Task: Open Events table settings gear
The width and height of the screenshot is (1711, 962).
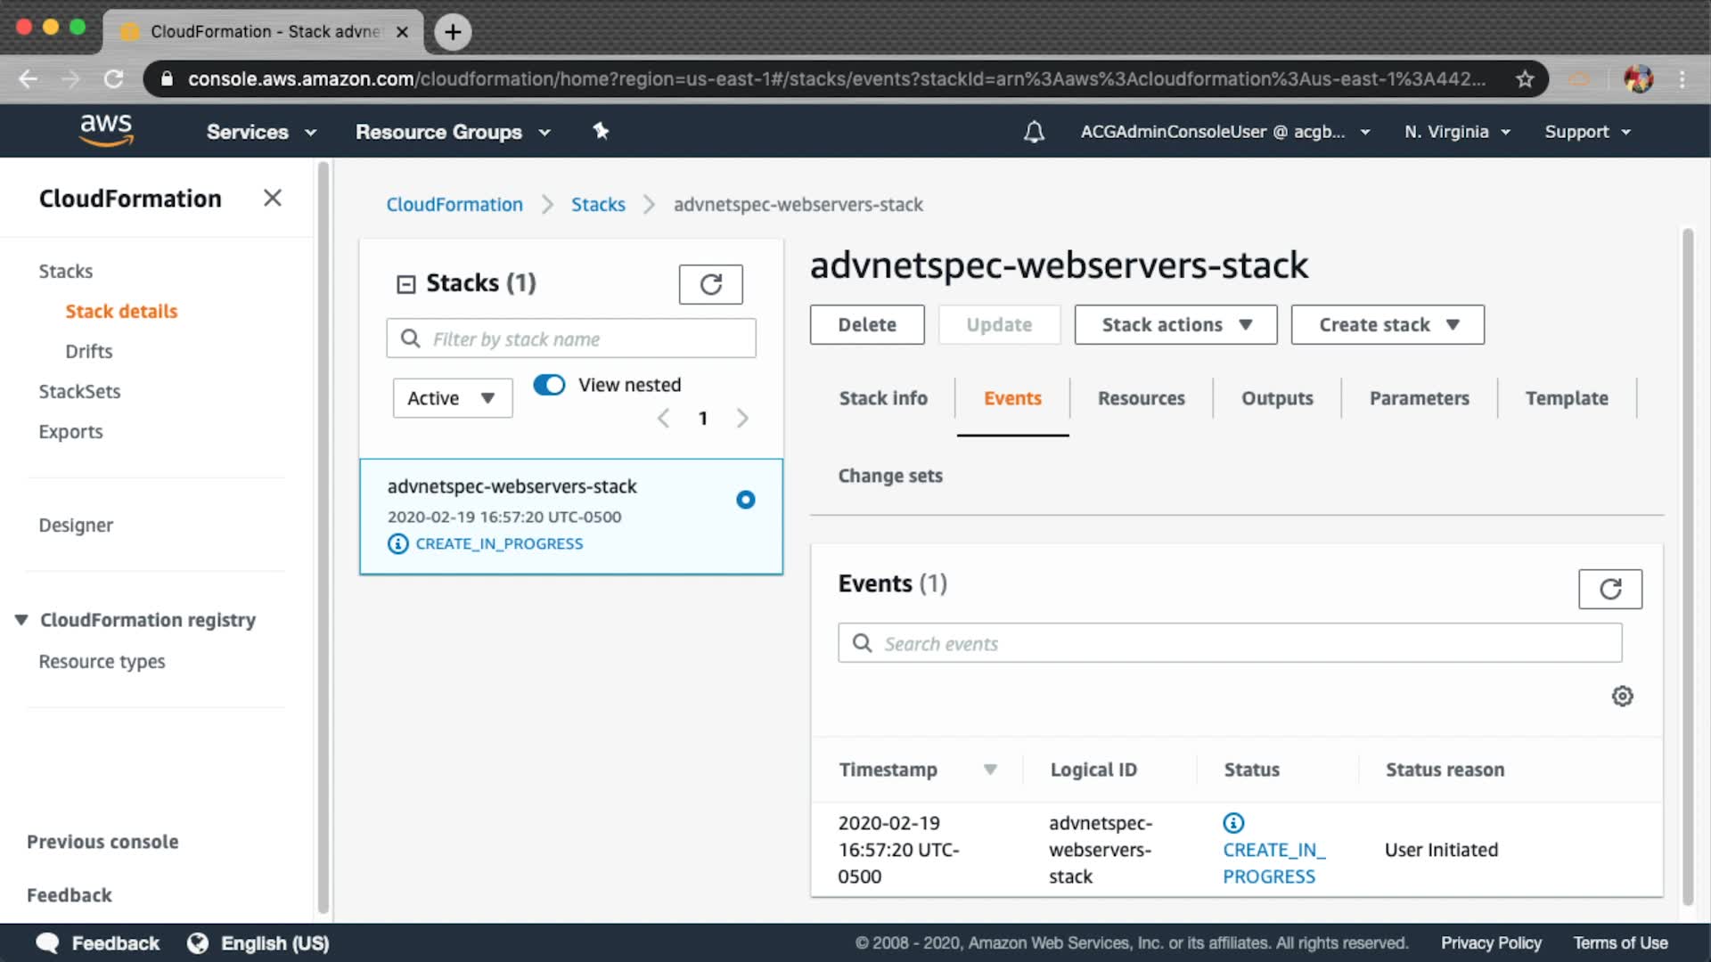Action: click(x=1622, y=697)
